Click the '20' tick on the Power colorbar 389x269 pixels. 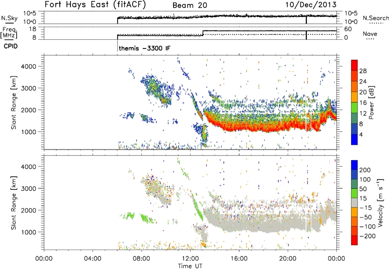pos(363,92)
